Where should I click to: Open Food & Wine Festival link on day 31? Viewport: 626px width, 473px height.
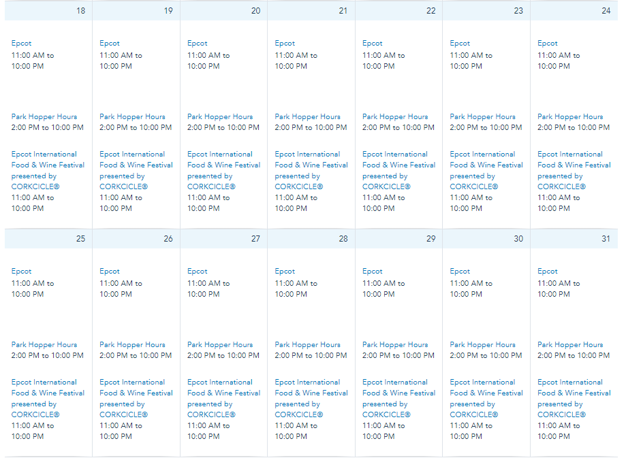coord(574,398)
